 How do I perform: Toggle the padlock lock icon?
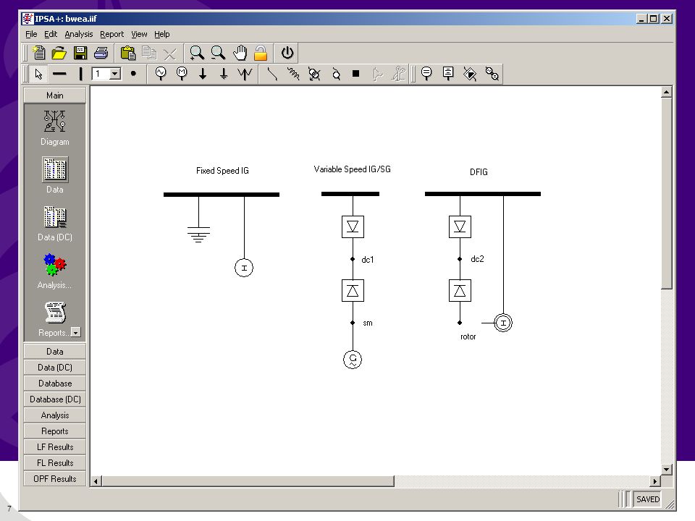(x=261, y=53)
